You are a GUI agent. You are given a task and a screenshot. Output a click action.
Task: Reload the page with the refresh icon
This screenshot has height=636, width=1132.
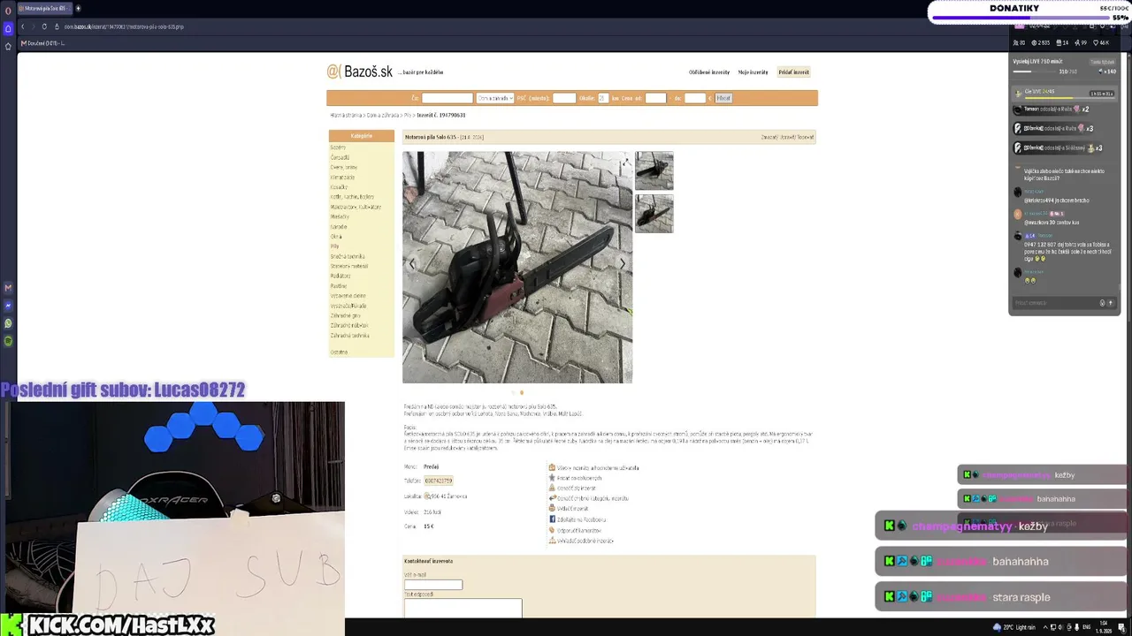coord(44,26)
